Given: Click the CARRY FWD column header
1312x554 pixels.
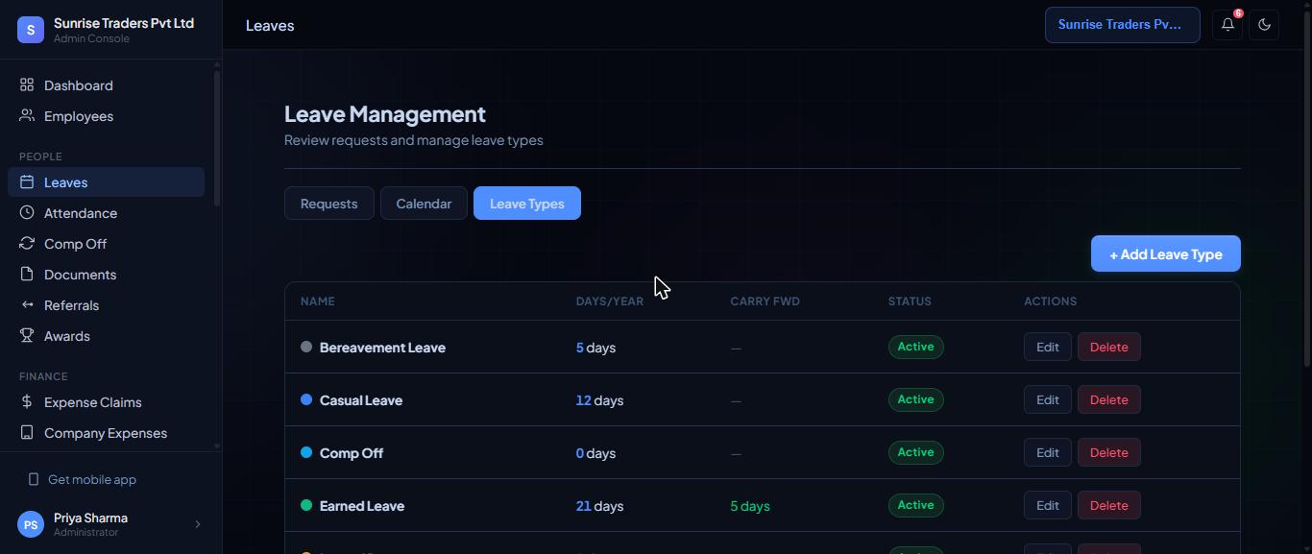Looking at the screenshot, I should [x=765, y=301].
